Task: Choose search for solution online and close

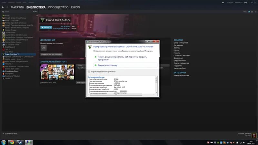Action: (122, 58)
